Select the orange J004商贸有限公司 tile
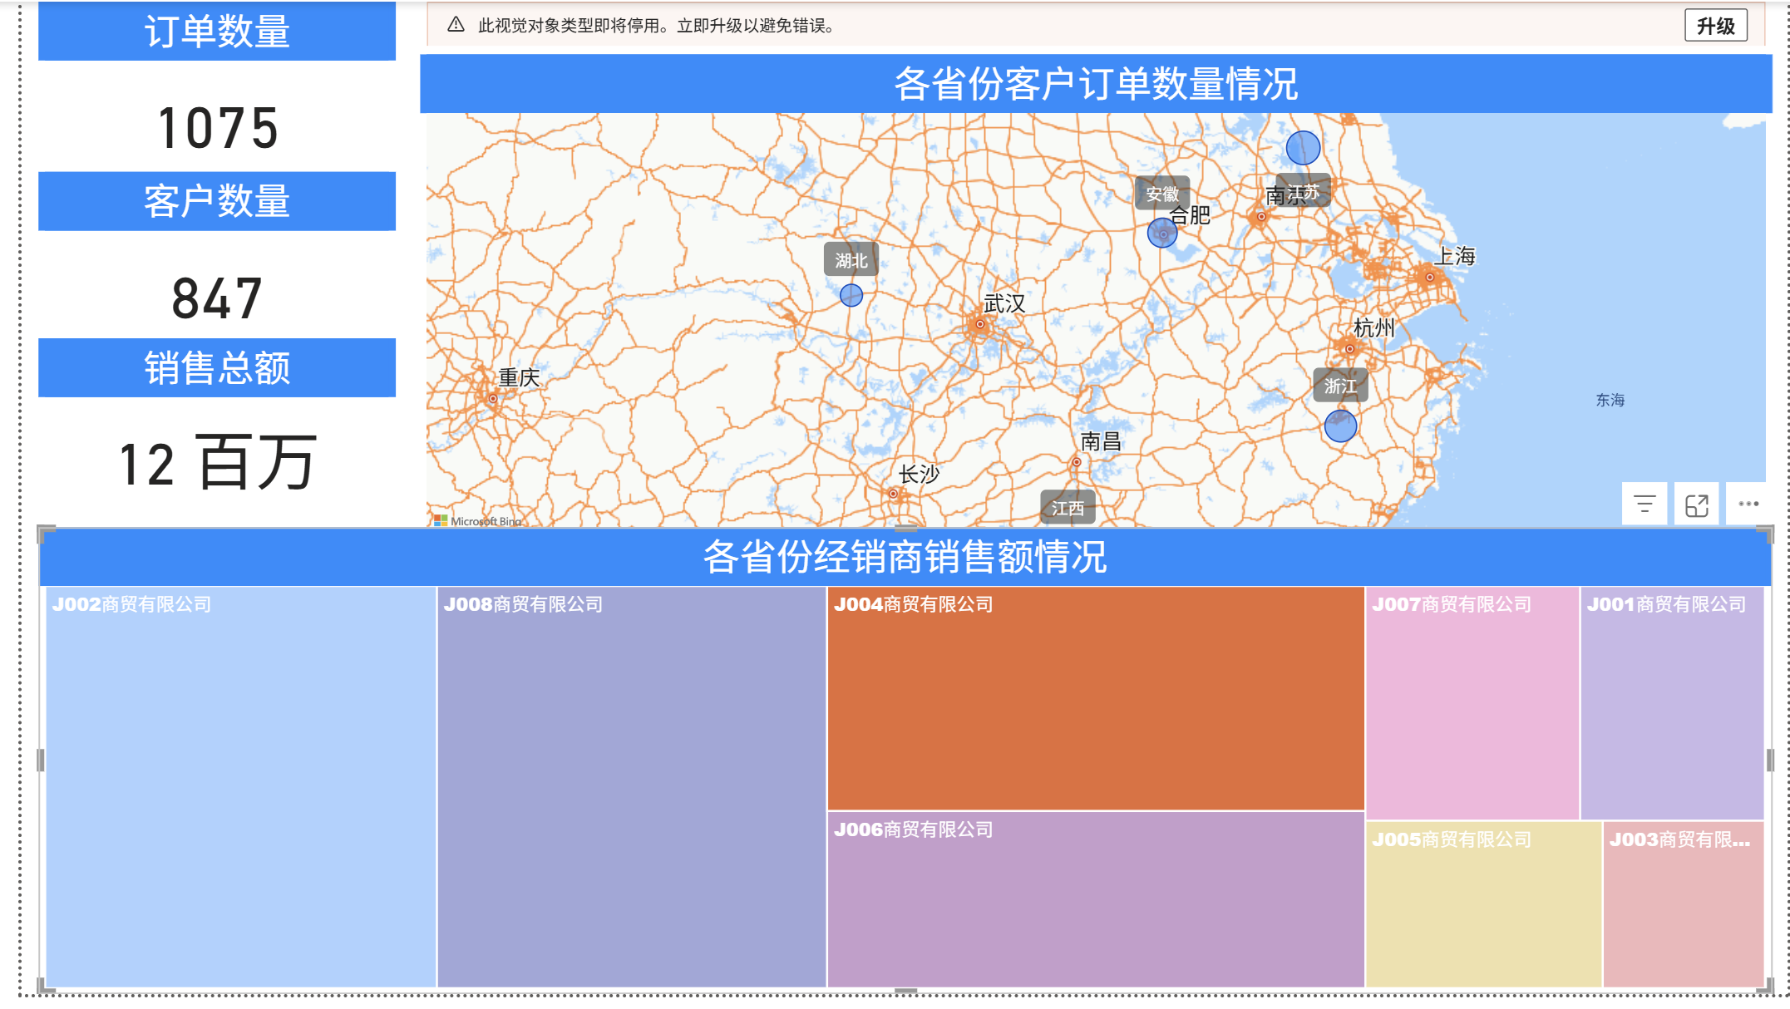The height and width of the screenshot is (1009, 1790). [1095, 698]
